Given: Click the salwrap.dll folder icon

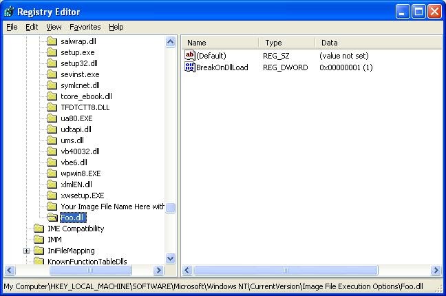Looking at the screenshot, I should point(52,41).
